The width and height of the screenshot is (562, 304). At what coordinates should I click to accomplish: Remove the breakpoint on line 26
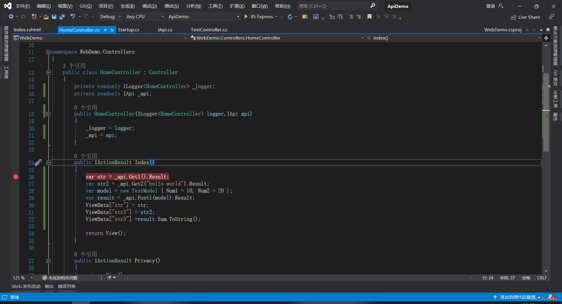16,176
